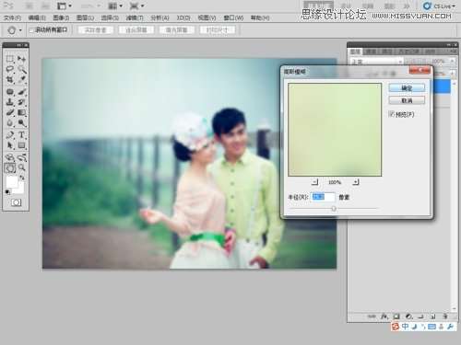Click the radius value input field
This screenshot has height=345, width=461.
(x=323, y=197)
